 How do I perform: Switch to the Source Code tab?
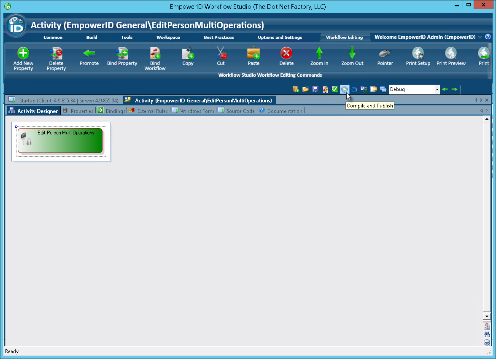tap(239, 110)
